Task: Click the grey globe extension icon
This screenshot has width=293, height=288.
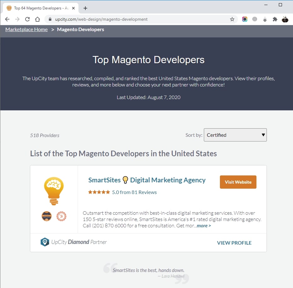Action: (x=255, y=19)
